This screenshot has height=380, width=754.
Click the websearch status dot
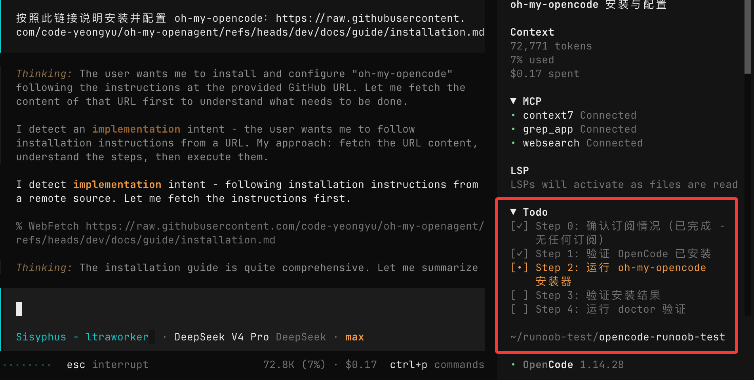tap(513, 143)
